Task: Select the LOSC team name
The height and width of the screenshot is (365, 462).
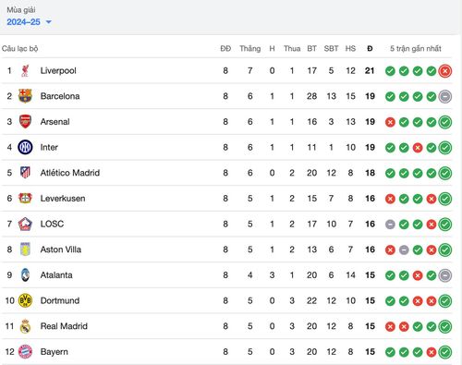Action: point(52,224)
